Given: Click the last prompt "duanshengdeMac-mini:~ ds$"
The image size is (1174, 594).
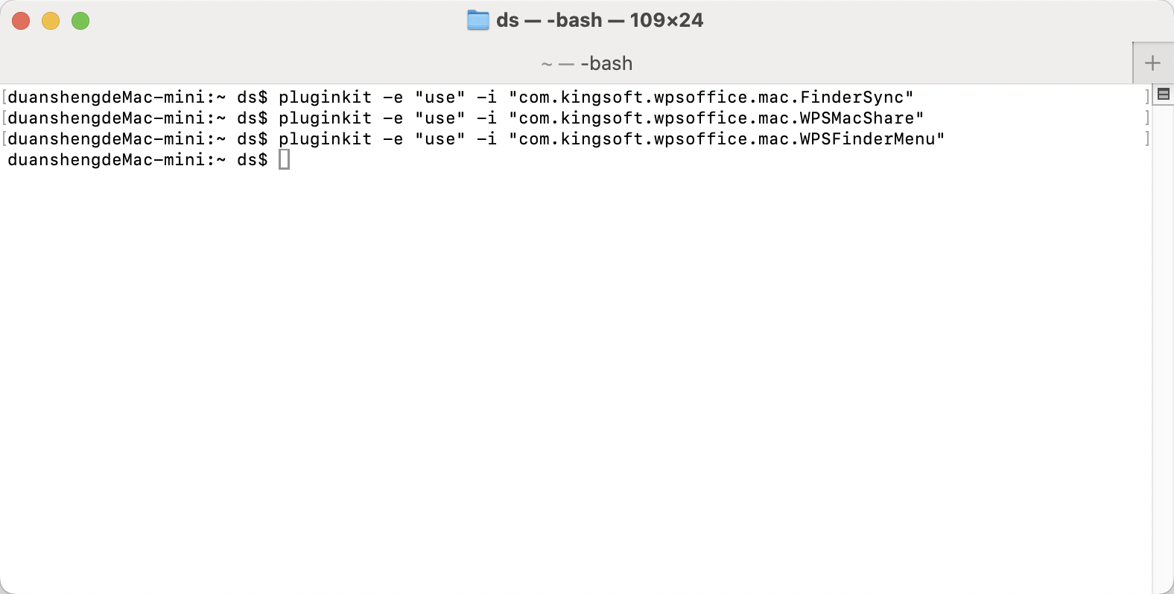Looking at the screenshot, I should click(137, 159).
